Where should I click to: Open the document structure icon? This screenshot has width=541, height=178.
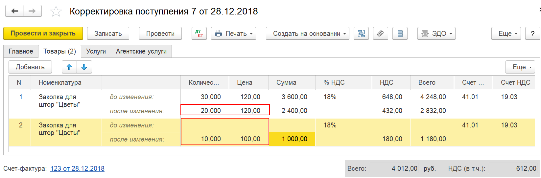[x=361, y=33]
